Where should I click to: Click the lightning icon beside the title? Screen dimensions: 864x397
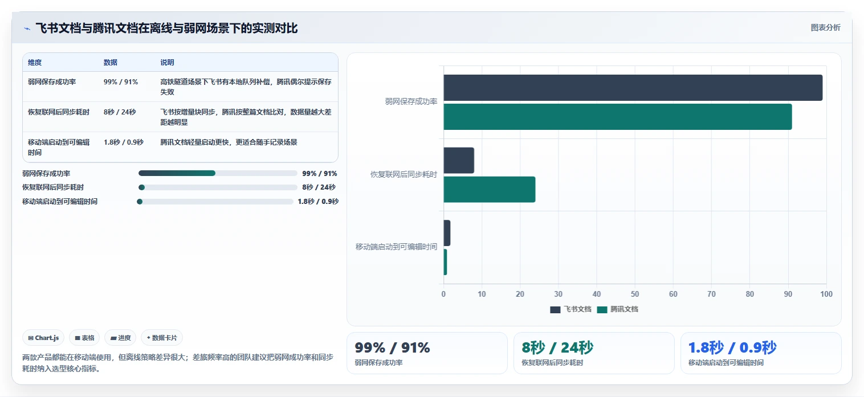coord(27,28)
